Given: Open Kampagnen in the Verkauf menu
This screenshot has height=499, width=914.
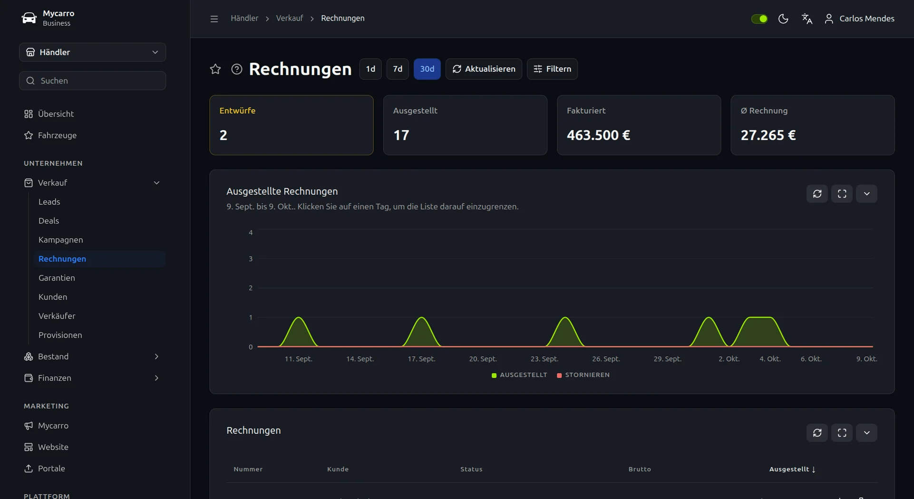Looking at the screenshot, I should tap(99, 240).
